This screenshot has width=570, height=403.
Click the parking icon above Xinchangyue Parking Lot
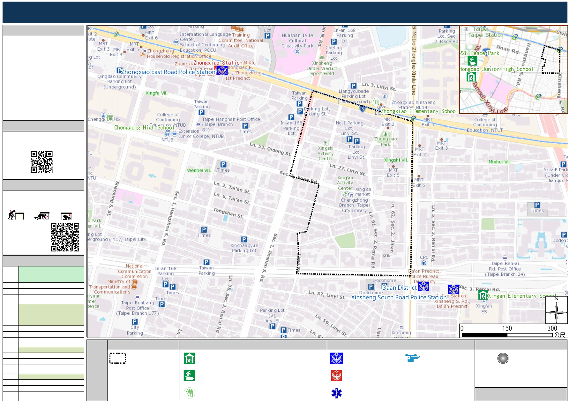pyautogui.click(x=244, y=239)
